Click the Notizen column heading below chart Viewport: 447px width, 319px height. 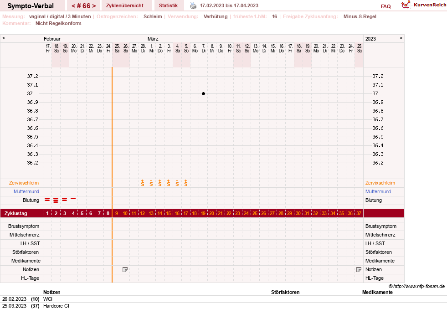click(52, 292)
